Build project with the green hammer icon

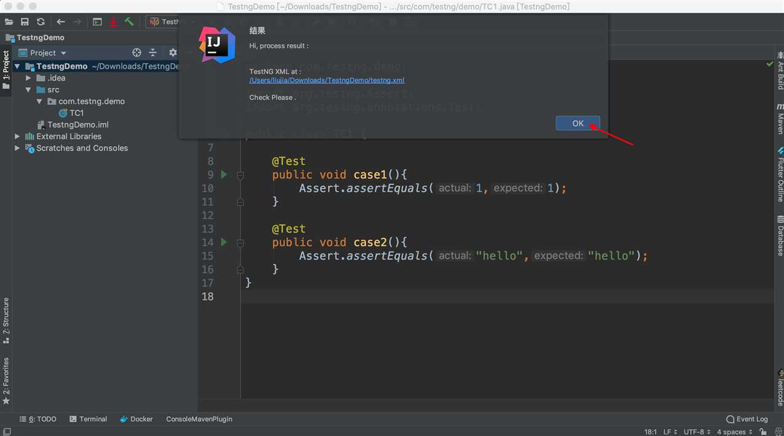(x=129, y=22)
